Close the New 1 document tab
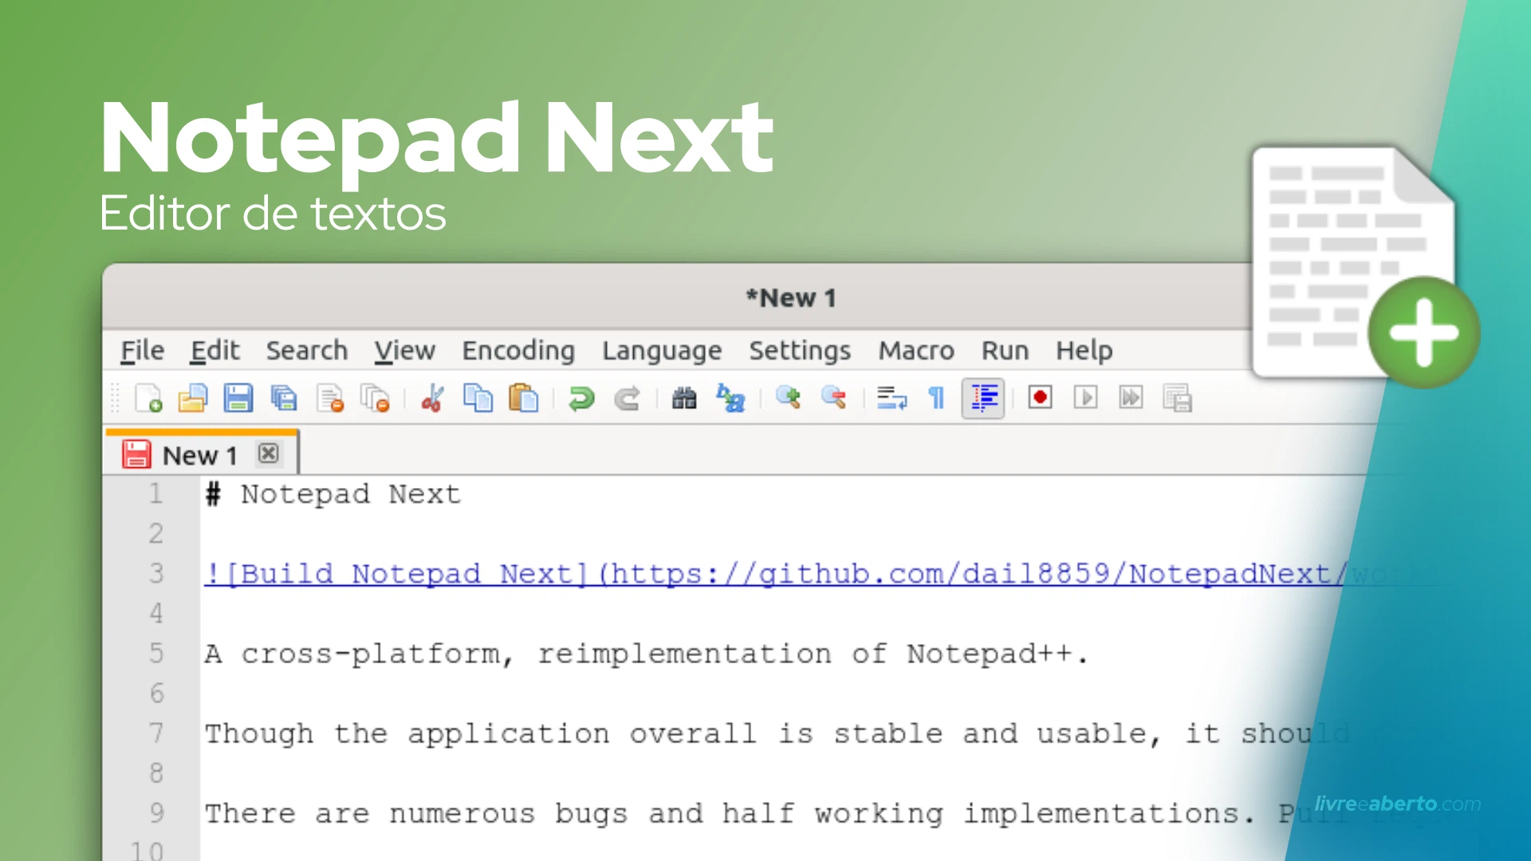Screen dimensions: 1531x861 pyautogui.click(x=268, y=454)
